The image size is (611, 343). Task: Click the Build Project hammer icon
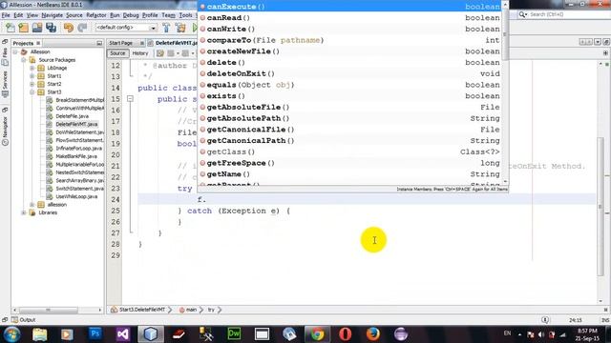(x=166, y=28)
